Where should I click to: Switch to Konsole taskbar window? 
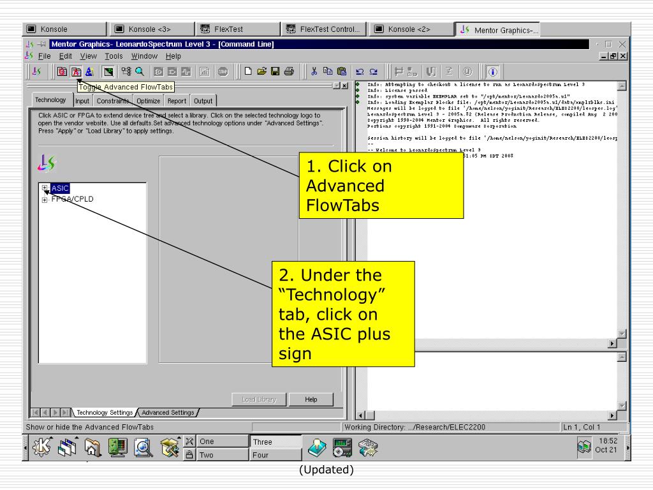tap(64, 29)
